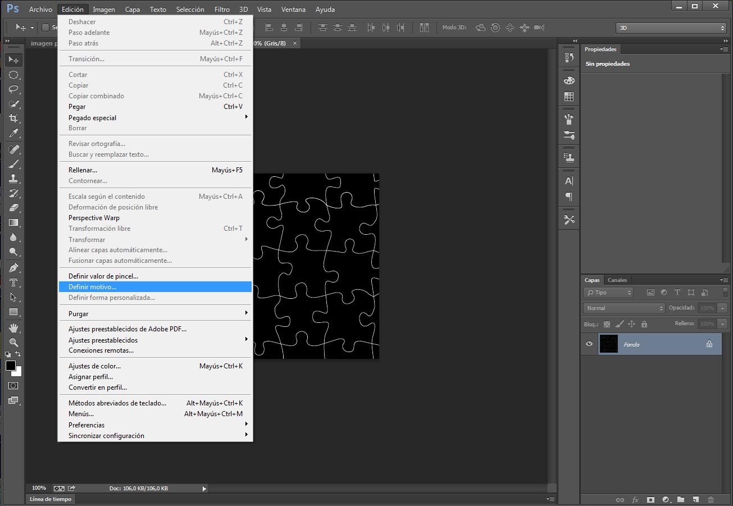This screenshot has height=506, width=733.
Task: Select the Crop tool
Action: [x=12, y=118]
